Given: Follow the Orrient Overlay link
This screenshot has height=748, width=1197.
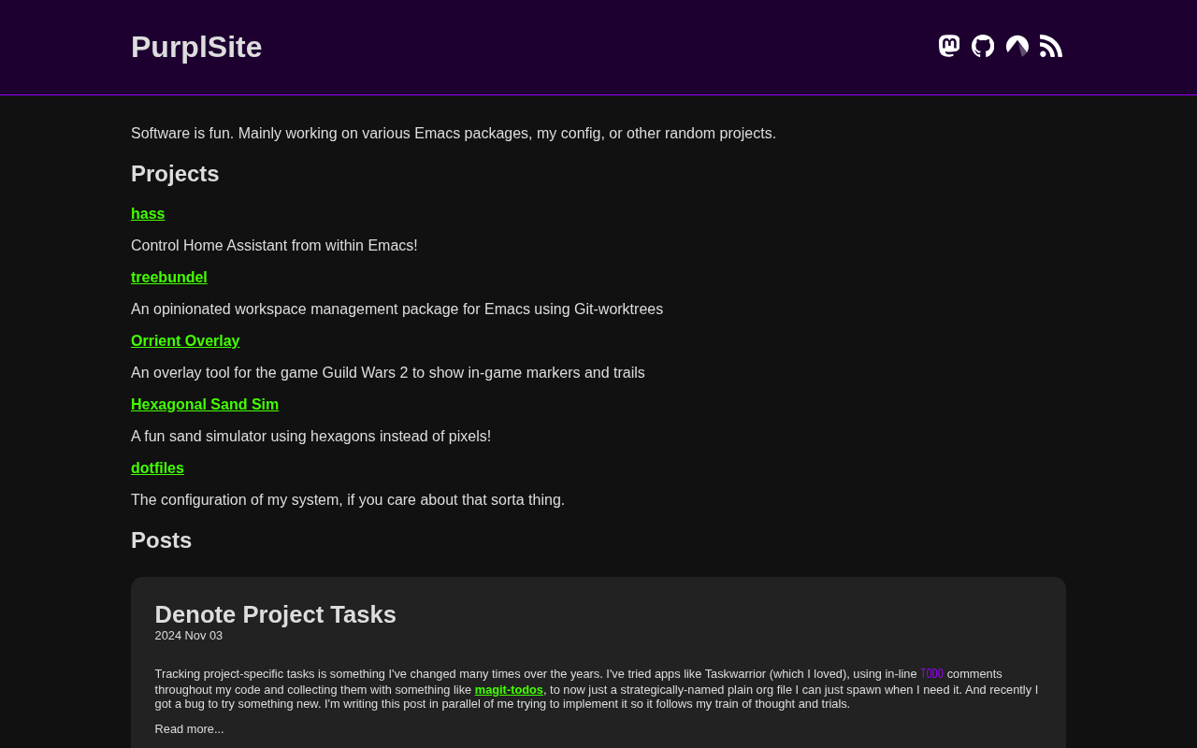Looking at the screenshot, I should [x=185, y=341].
